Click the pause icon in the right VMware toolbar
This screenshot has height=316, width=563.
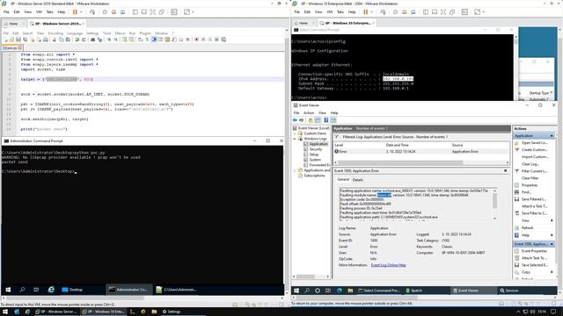(366, 11)
